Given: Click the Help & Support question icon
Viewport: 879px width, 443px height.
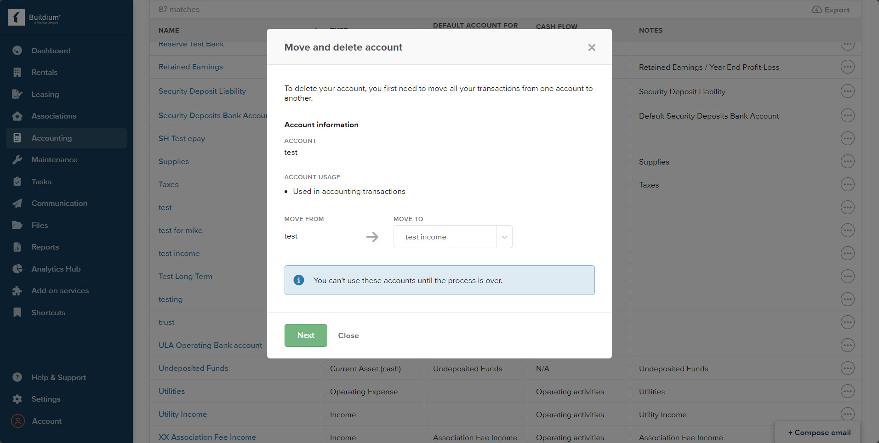Looking at the screenshot, I should (x=17, y=377).
